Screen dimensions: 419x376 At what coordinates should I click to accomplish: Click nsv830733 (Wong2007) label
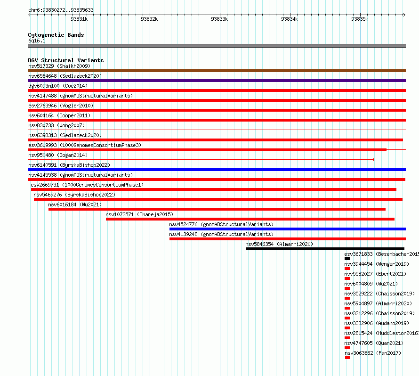[x=56, y=125]
